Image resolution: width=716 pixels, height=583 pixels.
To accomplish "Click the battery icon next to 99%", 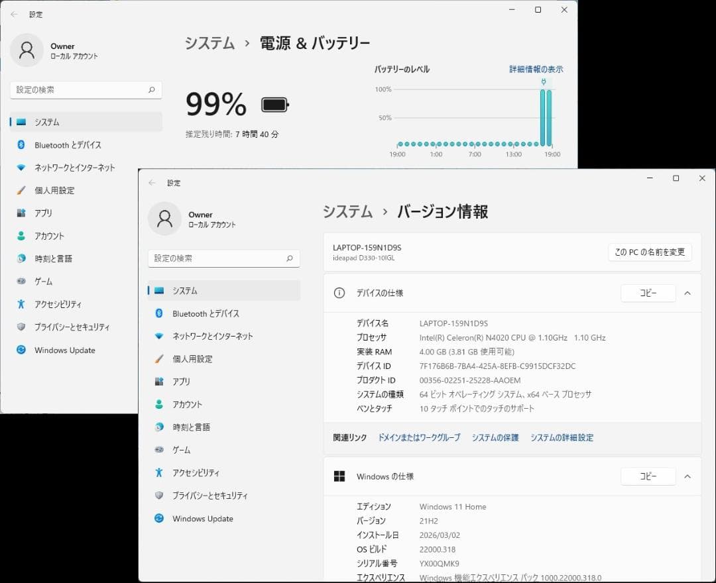I will point(275,105).
